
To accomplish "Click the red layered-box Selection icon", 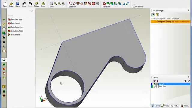I will (x=82, y=4).
